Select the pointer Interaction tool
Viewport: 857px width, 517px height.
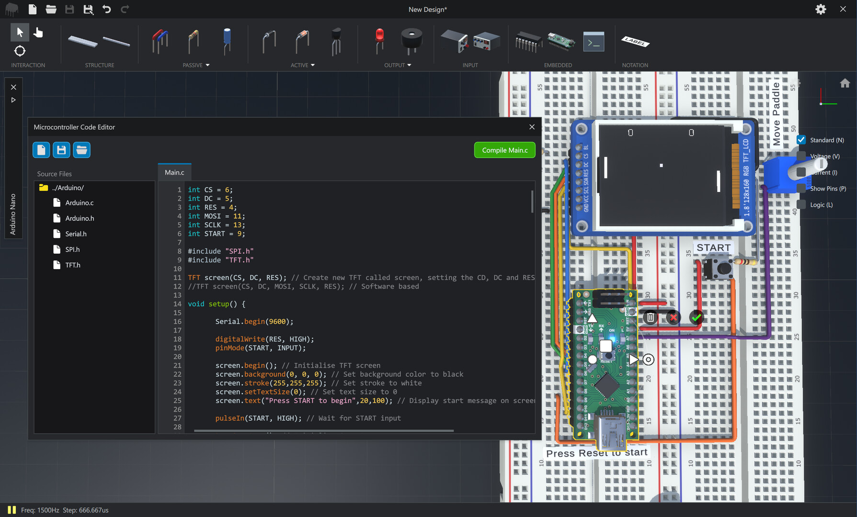(20, 32)
